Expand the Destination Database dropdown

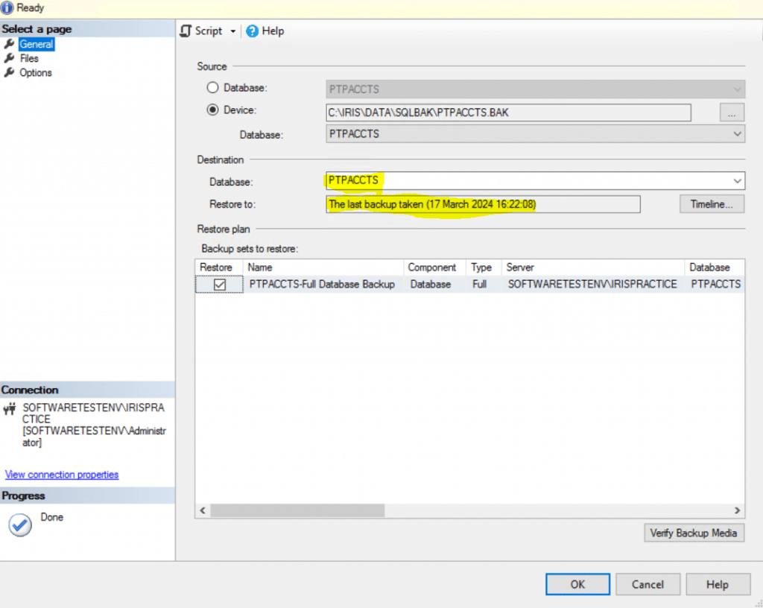tap(737, 181)
